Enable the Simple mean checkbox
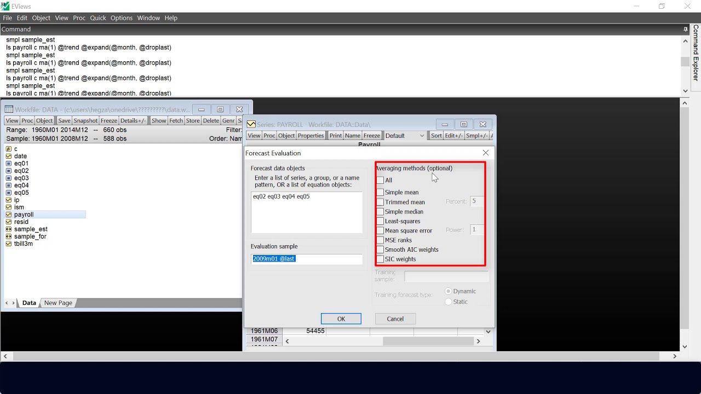The width and height of the screenshot is (701, 394). (x=380, y=192)
